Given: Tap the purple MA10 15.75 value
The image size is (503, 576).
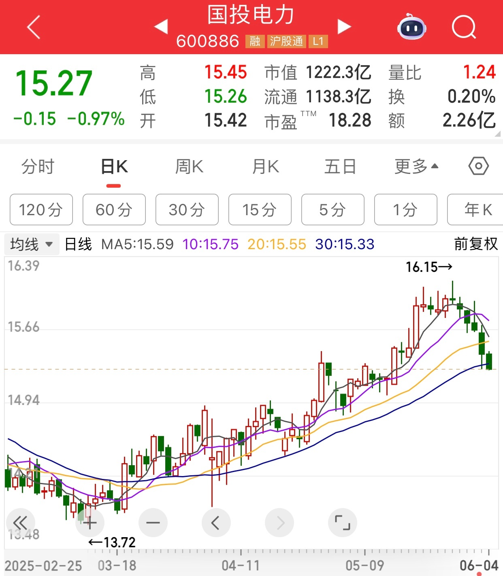Looking at the screenshot, I should point(210,244).
